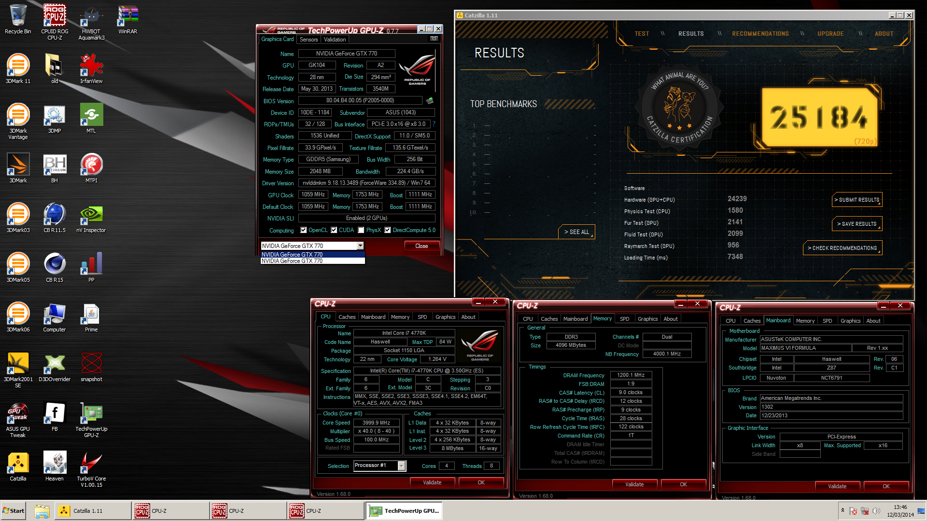Click BIOS version save chip icon in GPU-Z
The image size is (927, 521).
(x=430, y=100)
